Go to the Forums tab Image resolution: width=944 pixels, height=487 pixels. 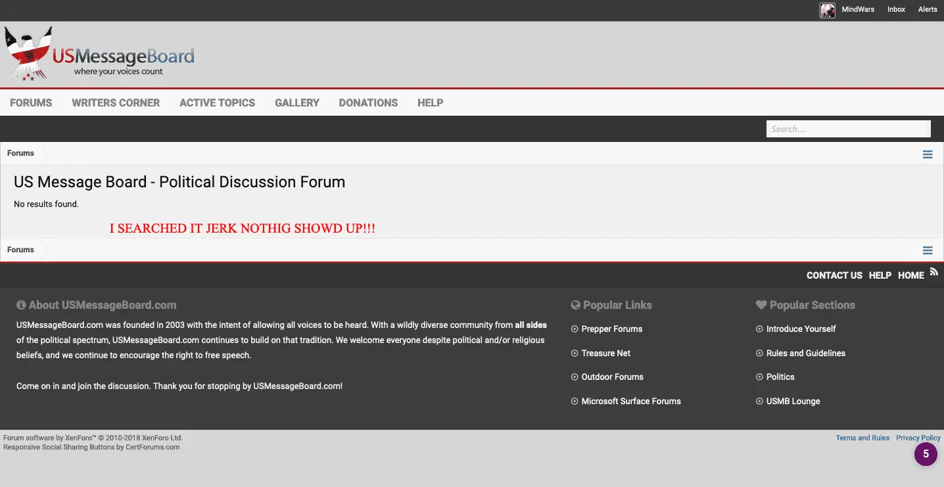coord(31,103)
